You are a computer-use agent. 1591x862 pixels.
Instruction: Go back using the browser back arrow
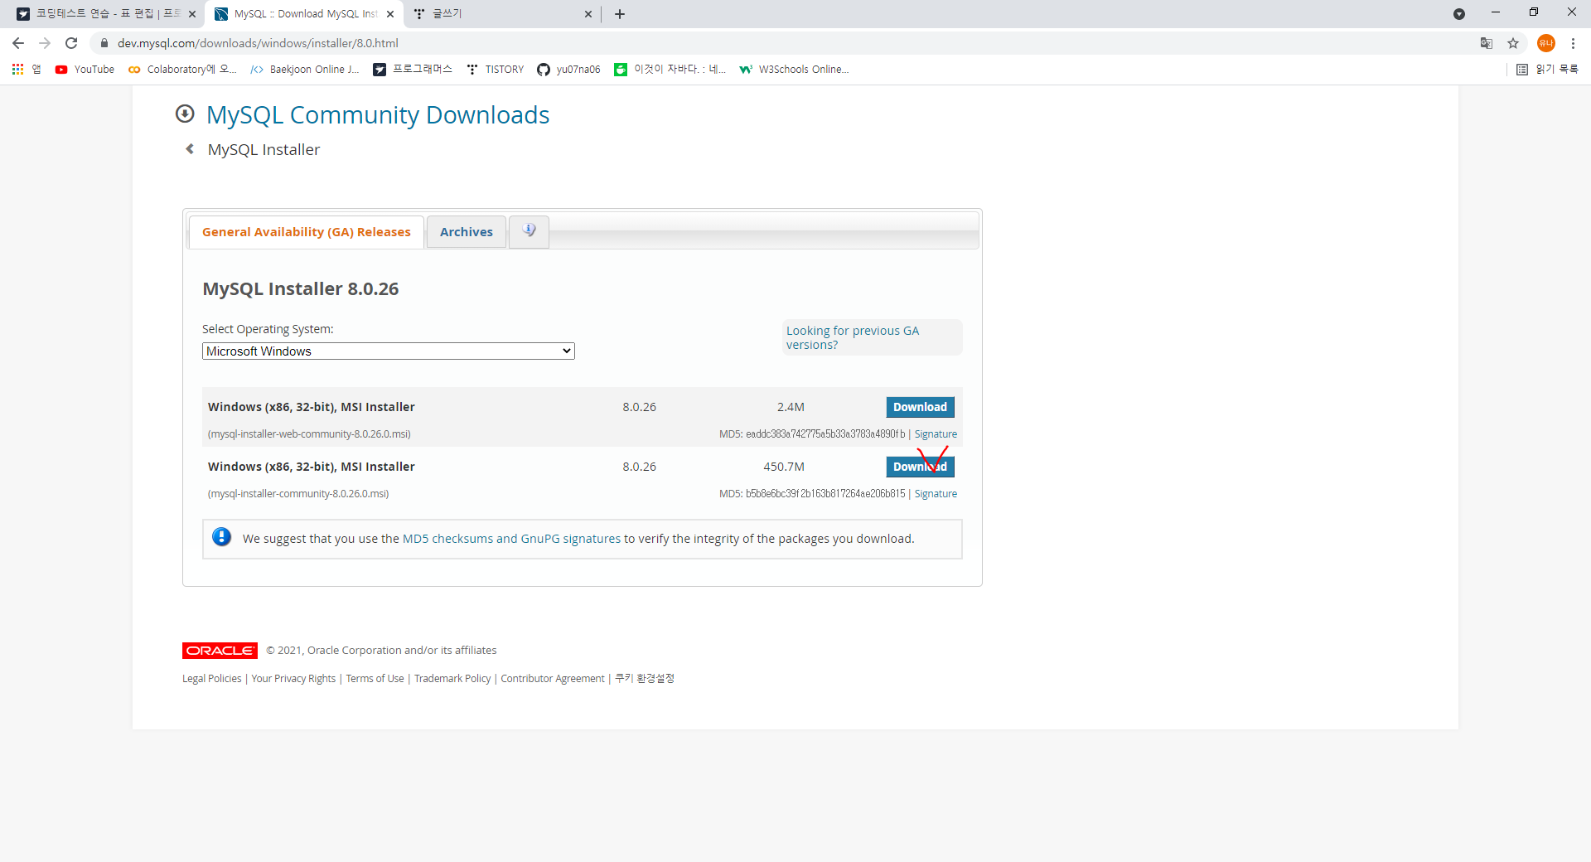click(18, 43)
